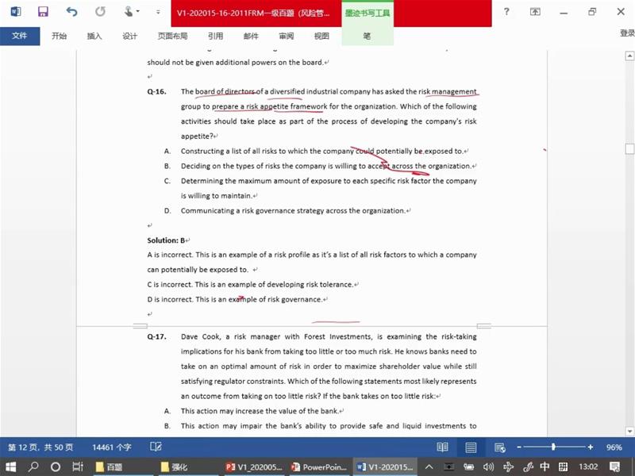Switch to V1_202005 PowerPoint taskbar item
Image resolution: width=635 pixels, height=476 pixels.
point(254,467)
